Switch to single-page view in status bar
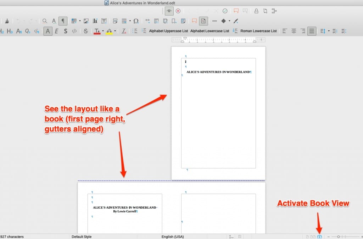 308,237
